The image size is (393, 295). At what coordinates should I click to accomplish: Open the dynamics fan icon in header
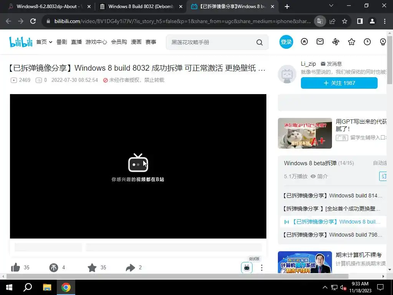[x=336, y=41]
